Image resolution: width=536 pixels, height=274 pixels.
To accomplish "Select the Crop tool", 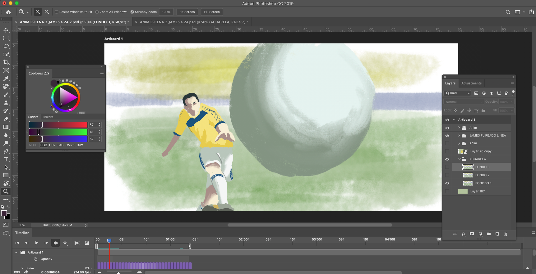I will [6, 62].
